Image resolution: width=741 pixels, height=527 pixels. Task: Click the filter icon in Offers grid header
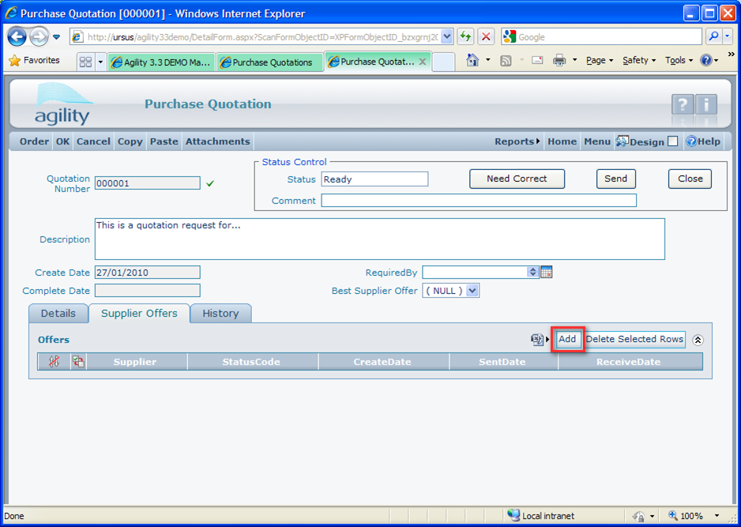click(x=55, y=362)
